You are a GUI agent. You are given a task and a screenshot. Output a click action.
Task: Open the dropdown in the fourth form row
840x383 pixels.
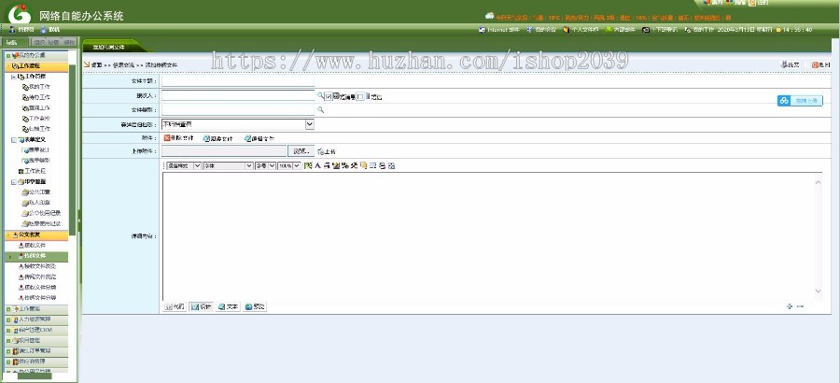309,123
